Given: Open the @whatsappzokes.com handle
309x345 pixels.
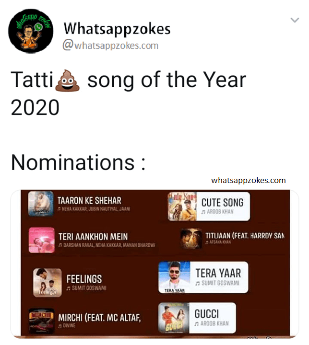Looking at the screenshot, I should tap(111, 46).
